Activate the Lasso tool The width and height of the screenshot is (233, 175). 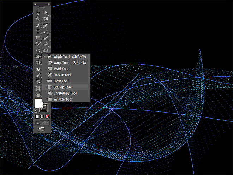46,19
